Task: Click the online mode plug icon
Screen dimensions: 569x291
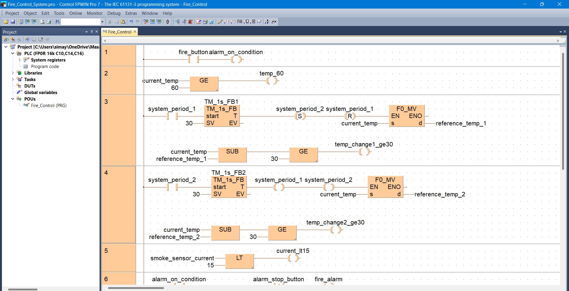Action: tap(167, 22)
